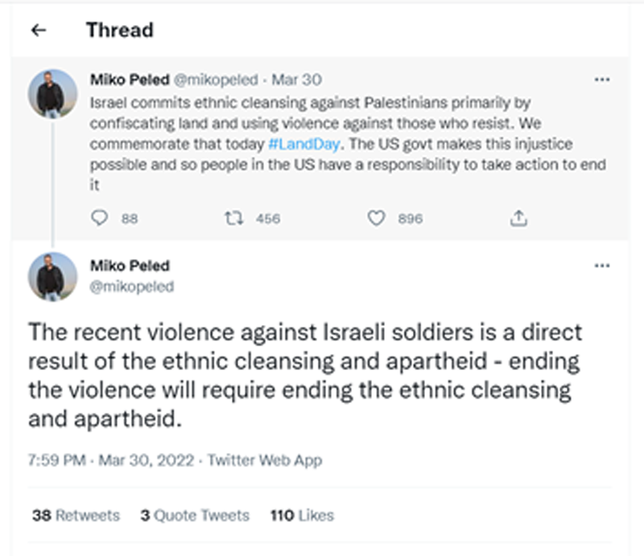Open the more options menu on the first tweet
This screenshot has height=556, width=644.
coord(601,80)
